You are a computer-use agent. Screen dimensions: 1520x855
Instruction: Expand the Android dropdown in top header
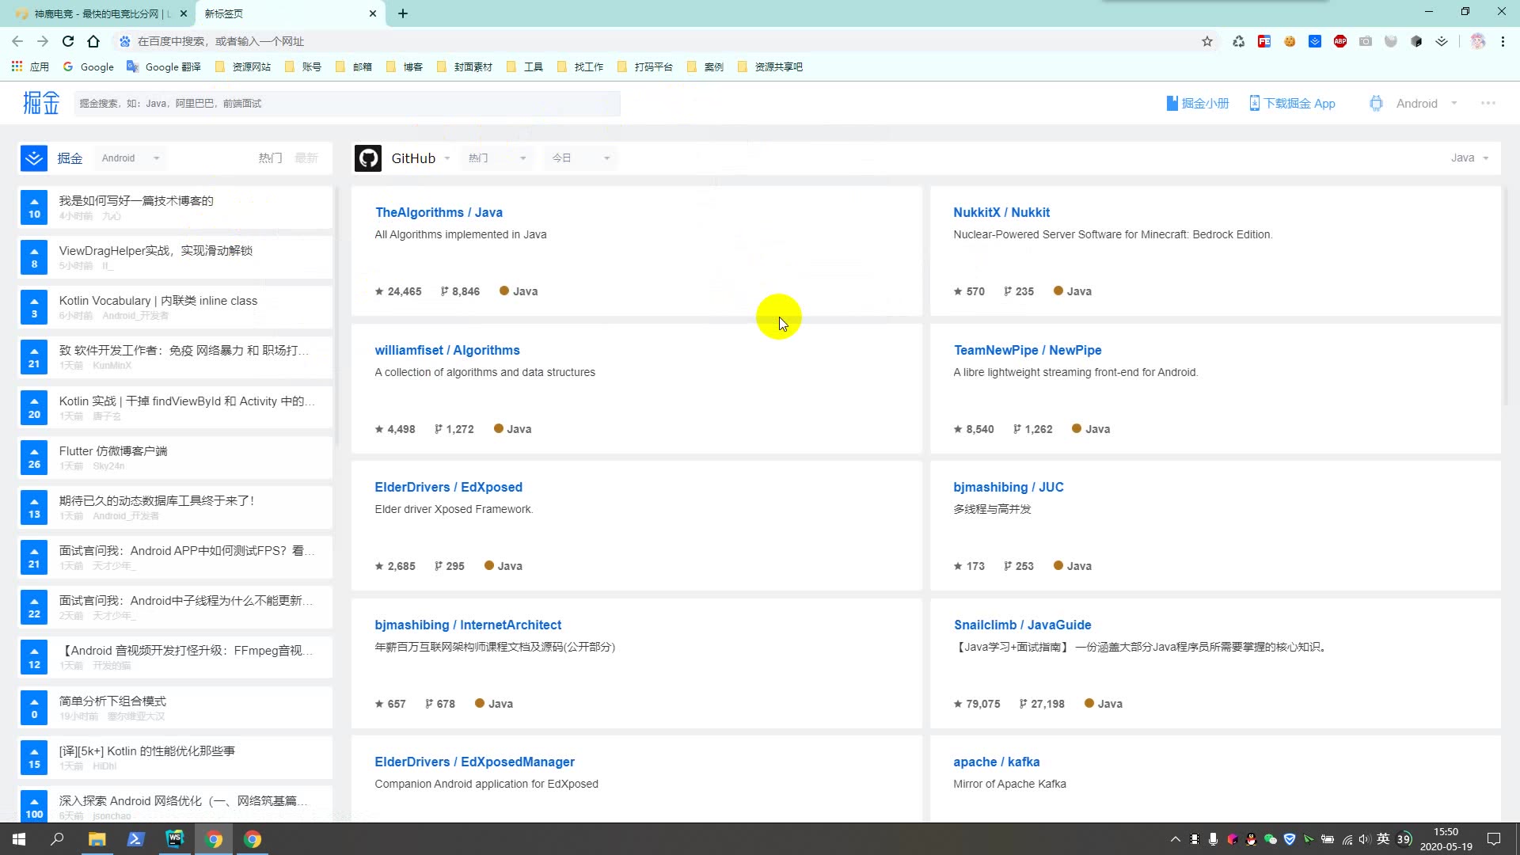[x=1453, y=104]
